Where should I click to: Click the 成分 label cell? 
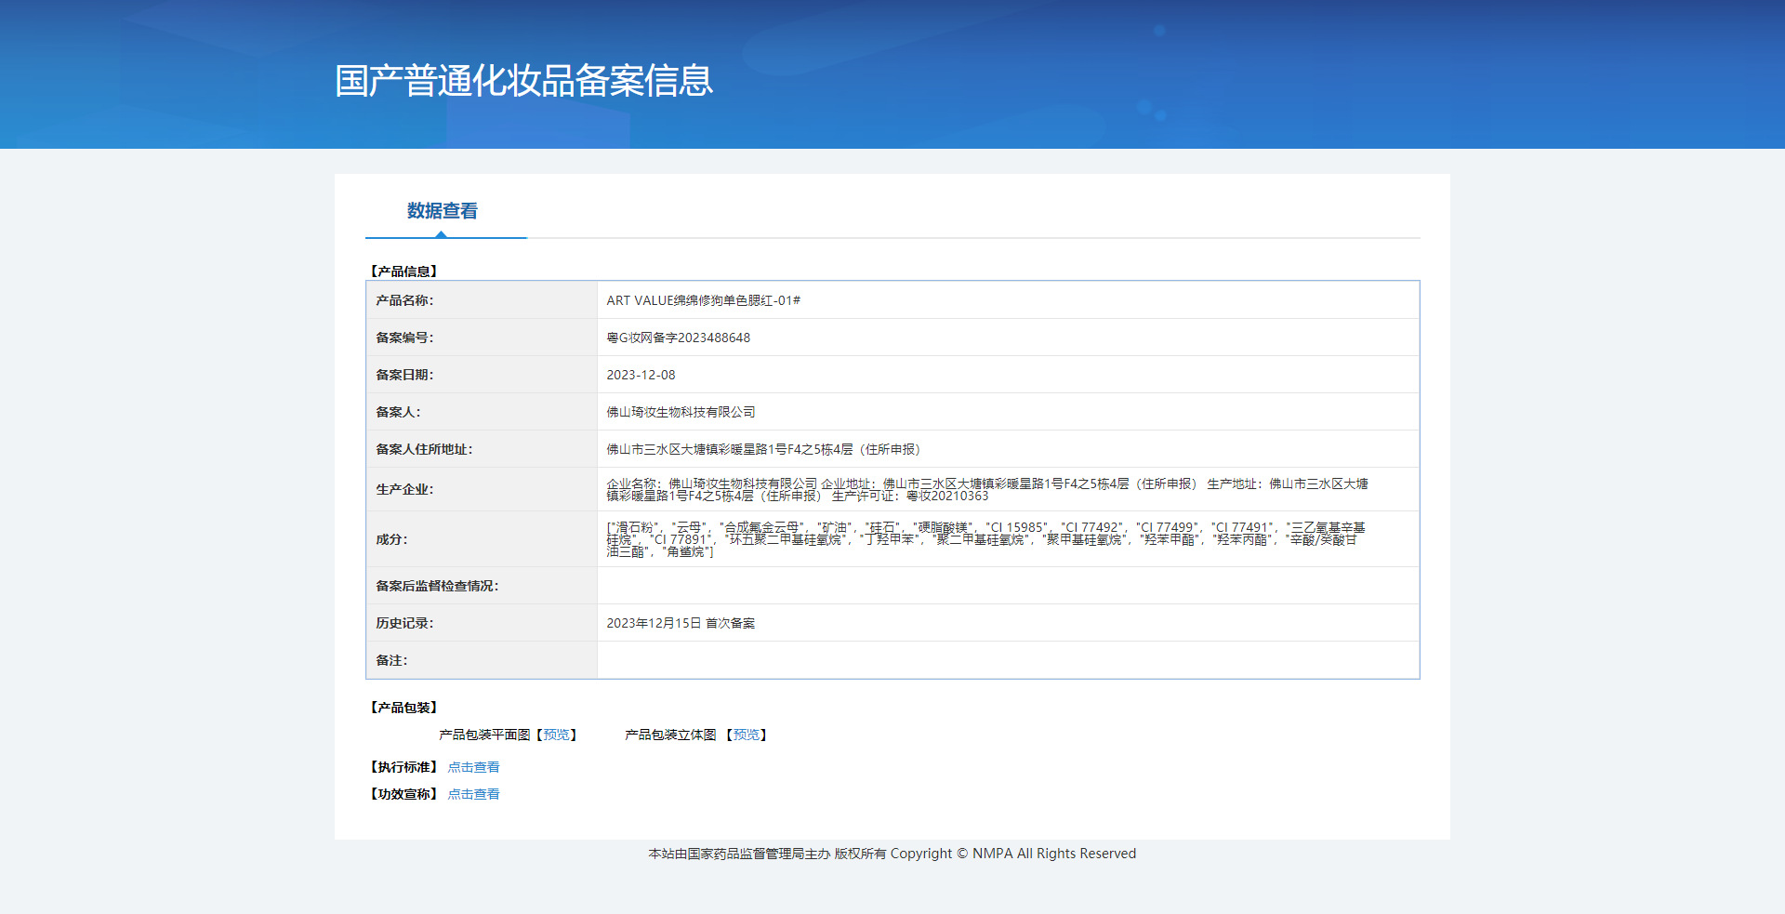[482, 539]
